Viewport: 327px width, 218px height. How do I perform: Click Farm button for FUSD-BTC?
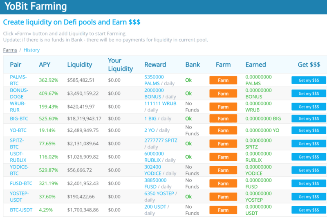coord(223,183)
